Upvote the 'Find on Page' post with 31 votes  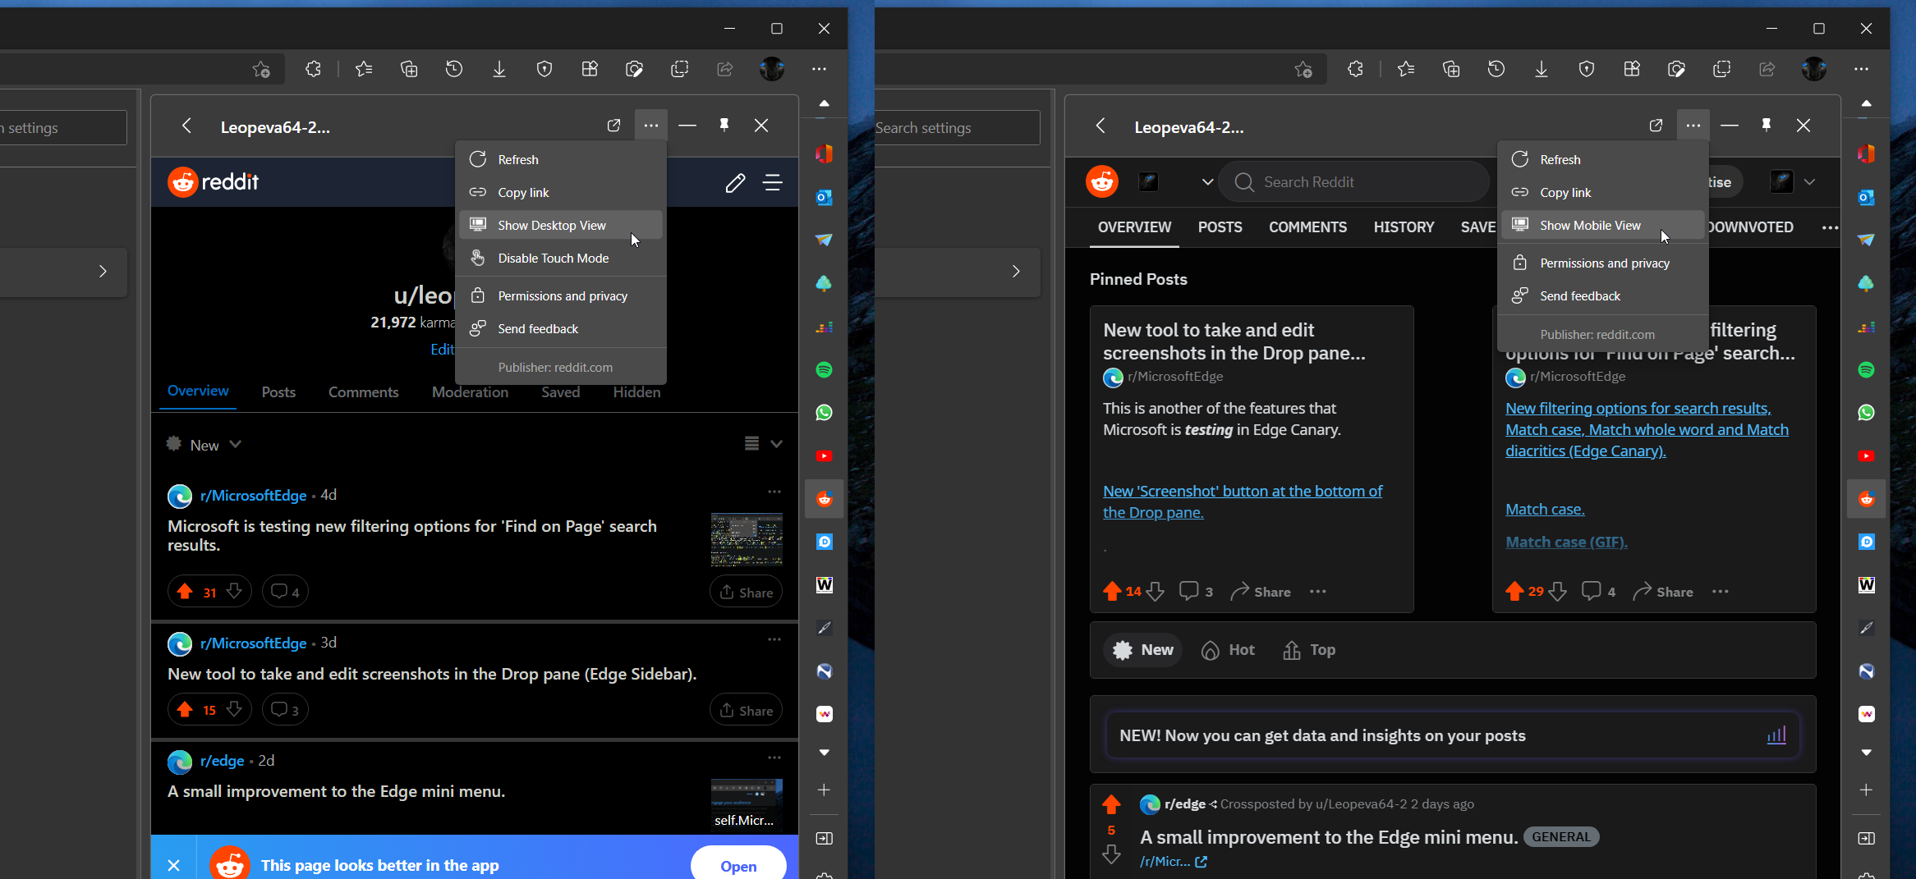click(185, 592)
